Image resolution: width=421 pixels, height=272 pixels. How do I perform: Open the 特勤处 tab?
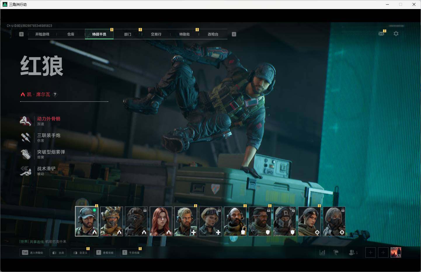[185, 34]
